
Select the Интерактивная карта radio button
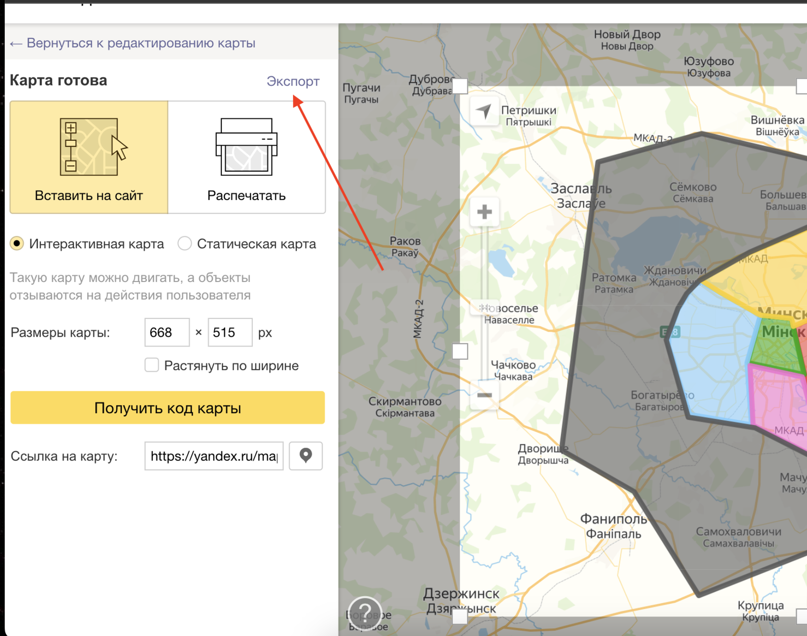click(17, 244)
